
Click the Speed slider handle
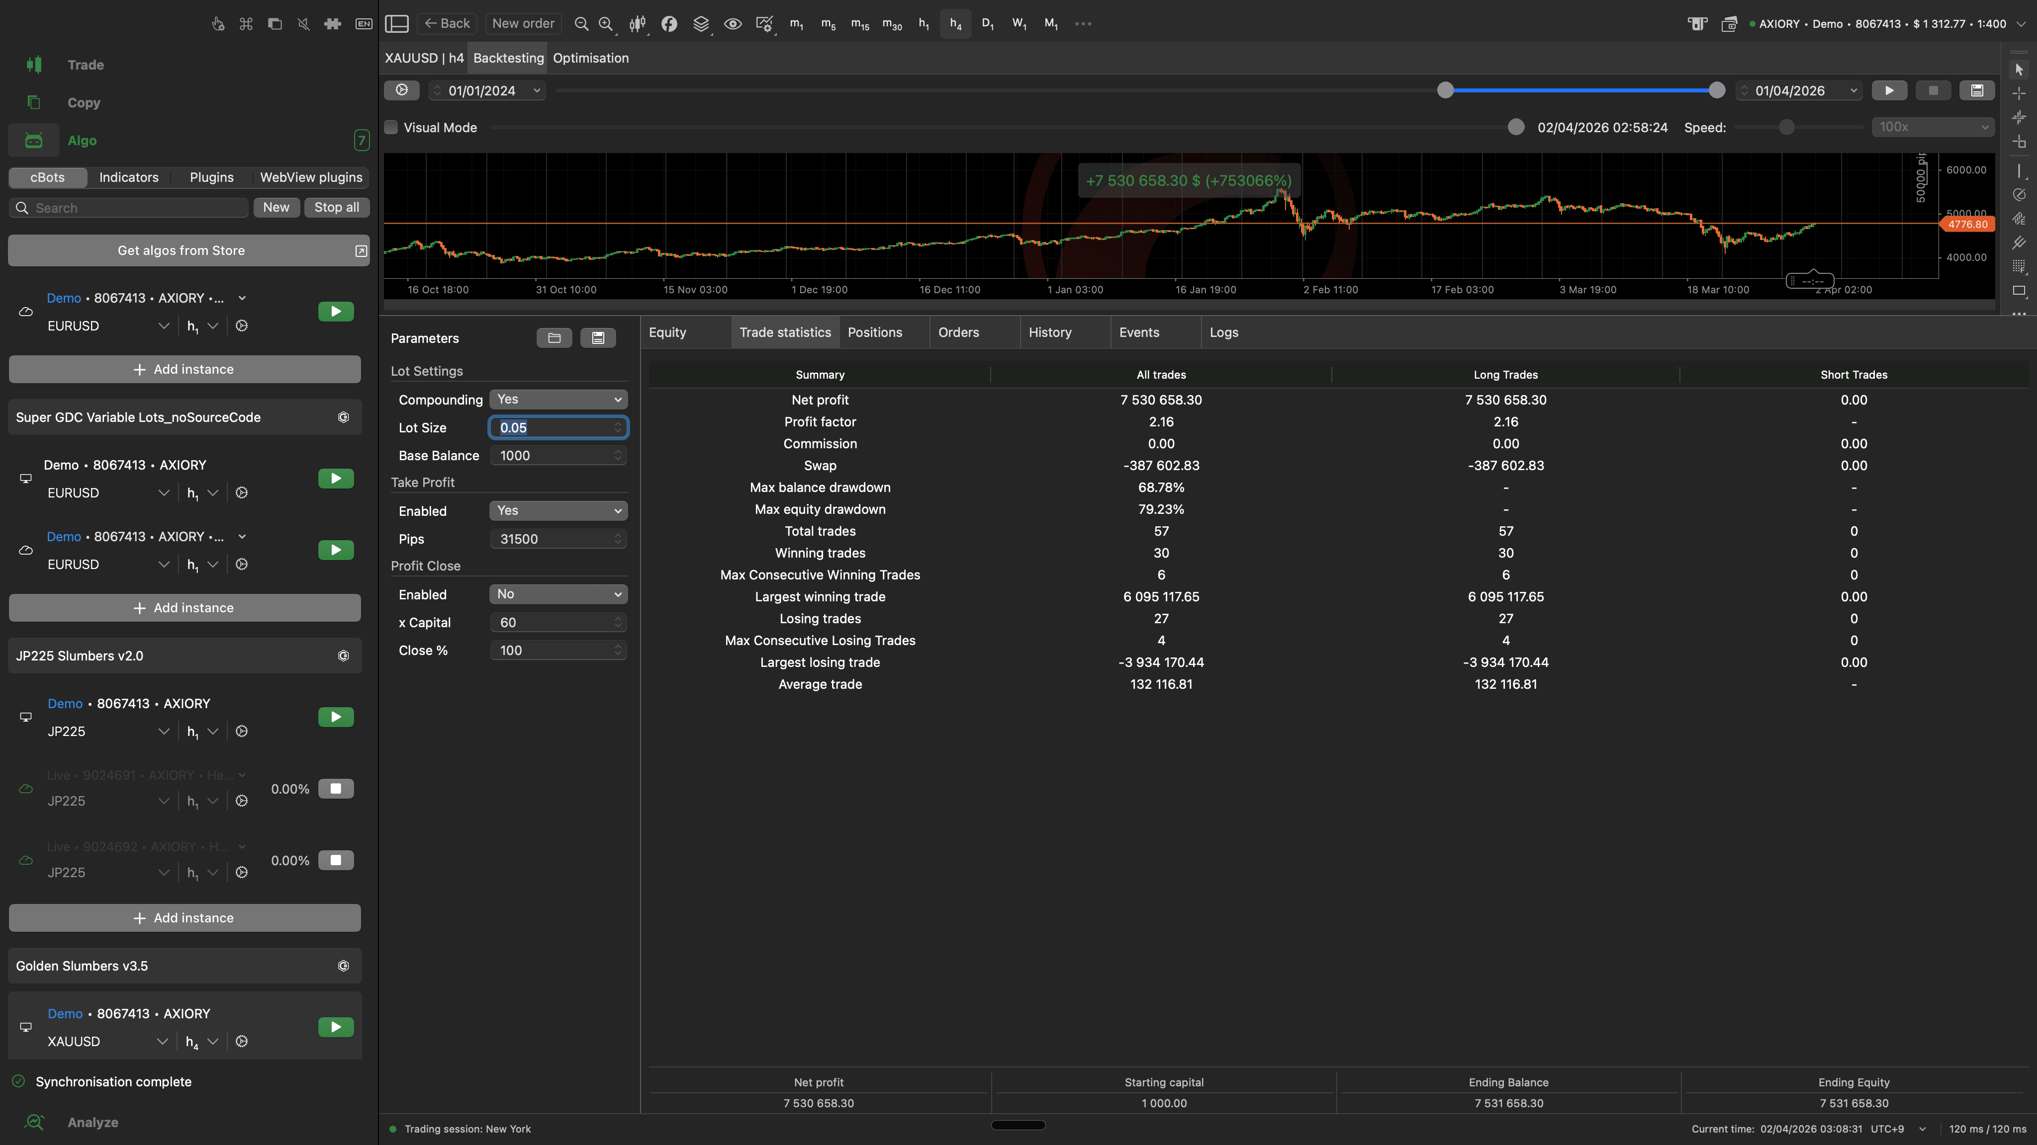[x=1786, y=127]
